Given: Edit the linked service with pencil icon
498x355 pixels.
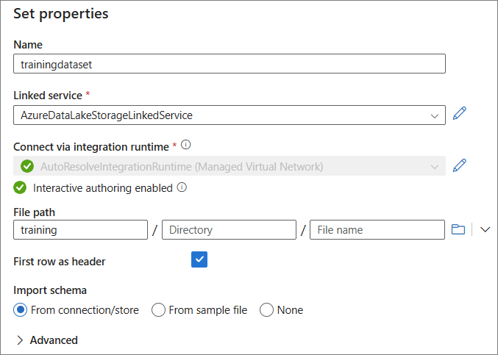Looking at the screenshot, I should click(459, 114).
